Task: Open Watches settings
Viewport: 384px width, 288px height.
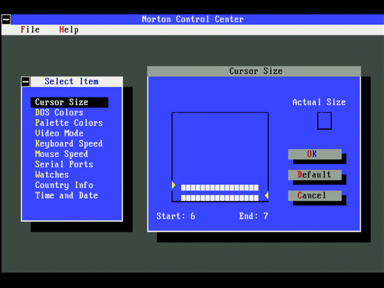Action: [x=52, y=175]
